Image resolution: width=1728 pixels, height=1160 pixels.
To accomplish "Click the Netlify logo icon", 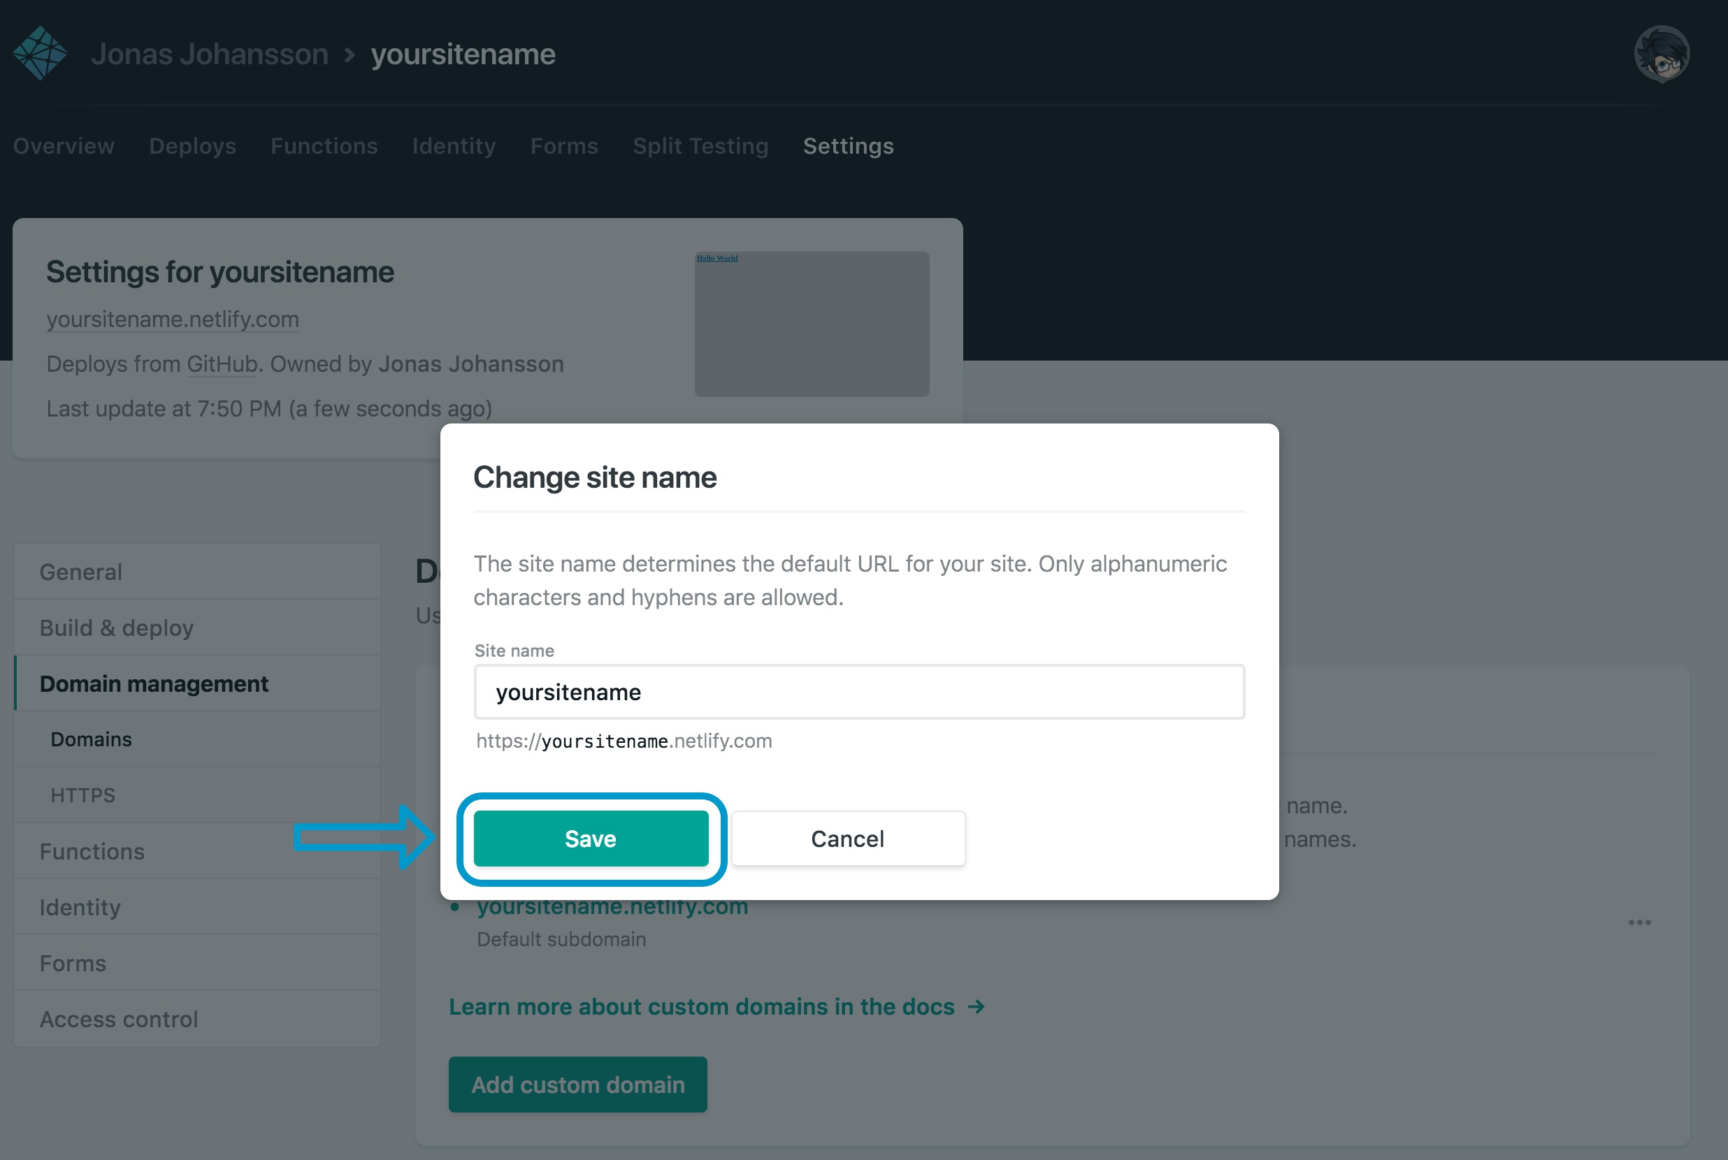I will pyautogui.click(x=40, y=53).
